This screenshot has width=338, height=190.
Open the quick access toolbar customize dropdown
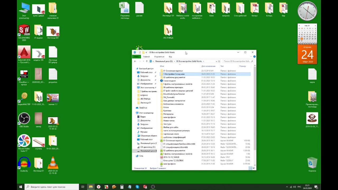[146, 53]
